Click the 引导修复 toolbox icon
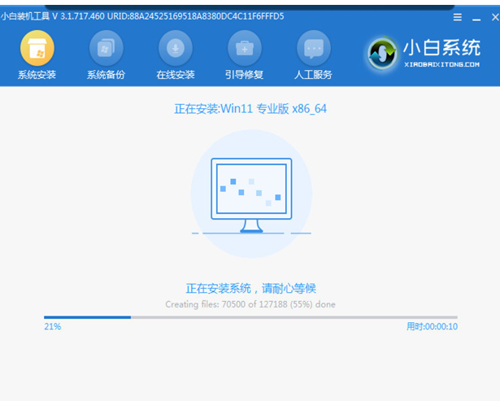The height and width of the screenshot is (401, 500). 244,48
